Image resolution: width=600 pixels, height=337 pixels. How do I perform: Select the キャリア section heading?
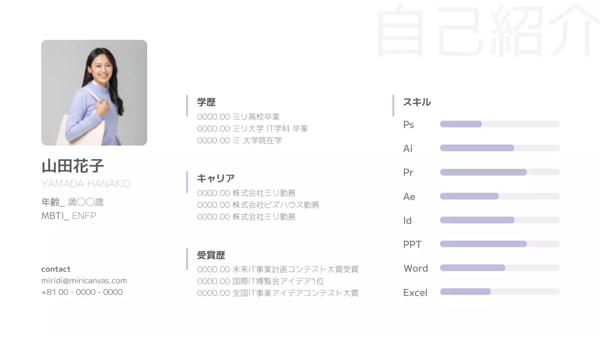(216, 178)
